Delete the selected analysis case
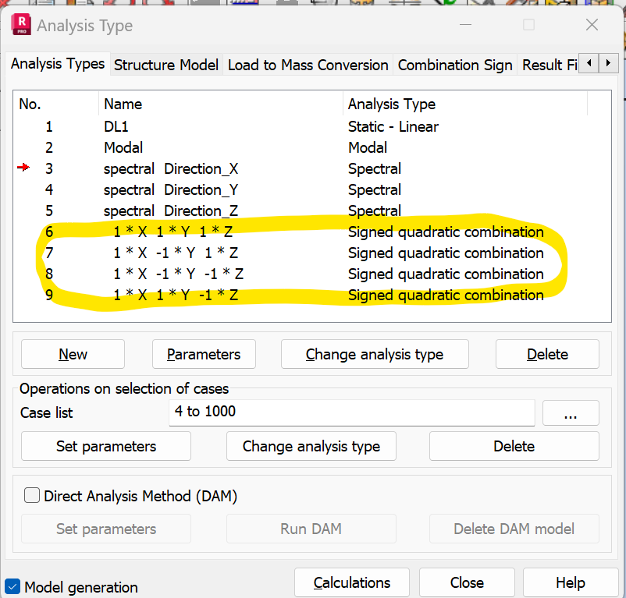This screenshot has width=626, height=598. coord(547,354)
